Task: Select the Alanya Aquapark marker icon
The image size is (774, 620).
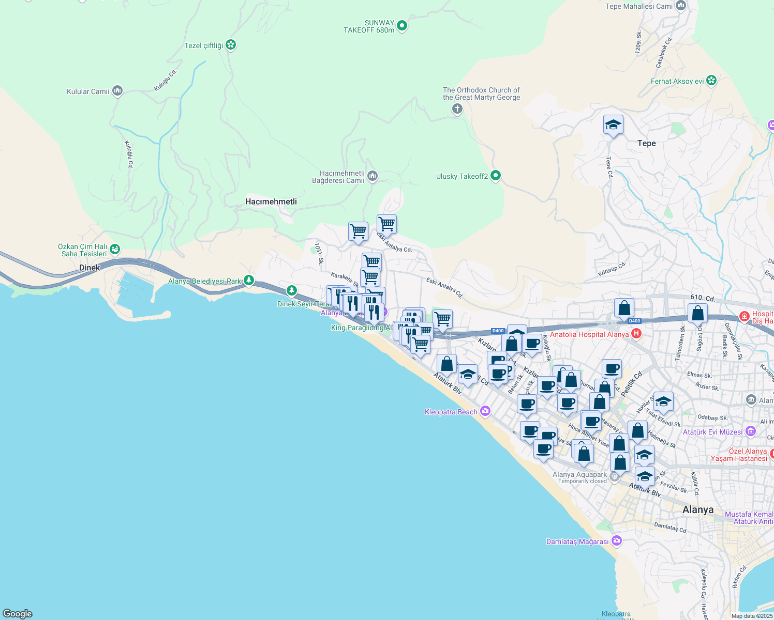Action: 614,477
